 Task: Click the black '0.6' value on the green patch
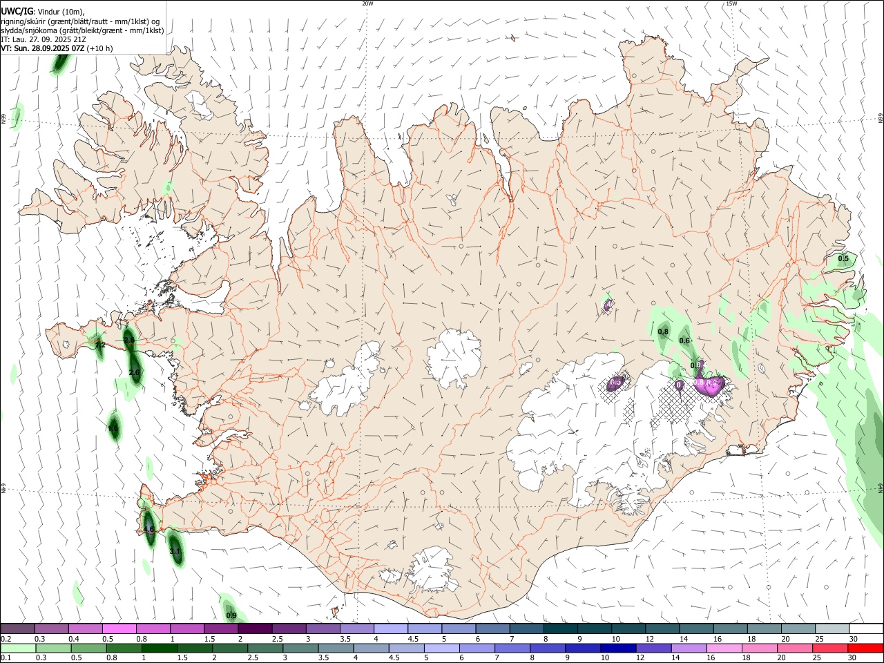point(685,341)
